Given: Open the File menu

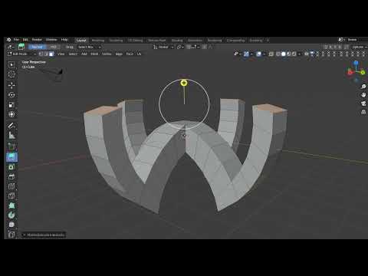Looking at the screenshot, I should (16, 40).
